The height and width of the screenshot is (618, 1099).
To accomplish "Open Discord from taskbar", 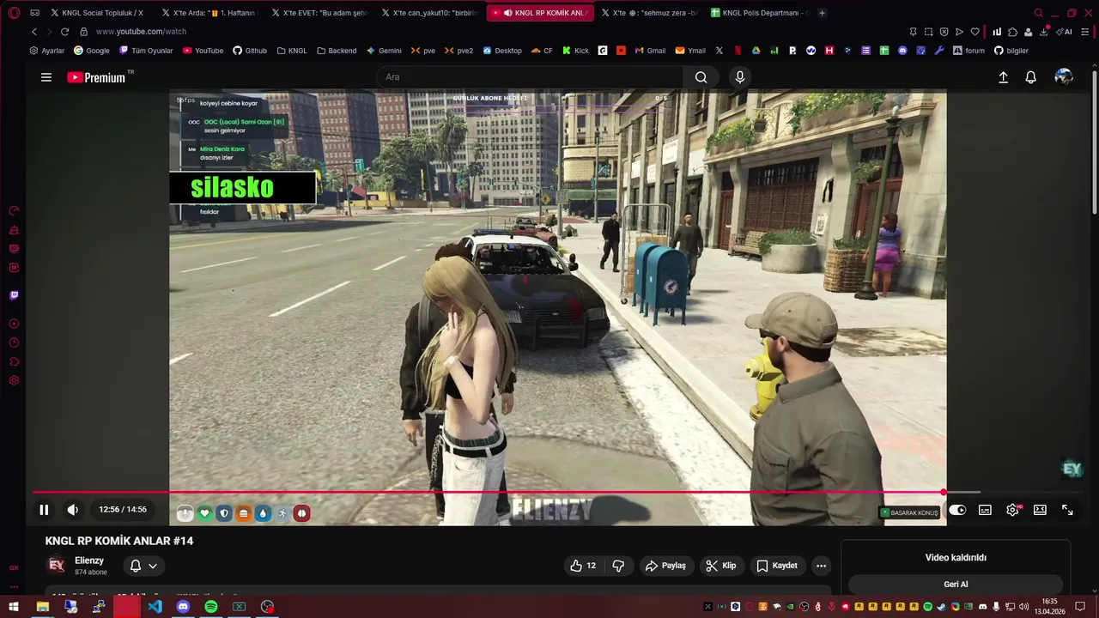I will click(183, 607).
